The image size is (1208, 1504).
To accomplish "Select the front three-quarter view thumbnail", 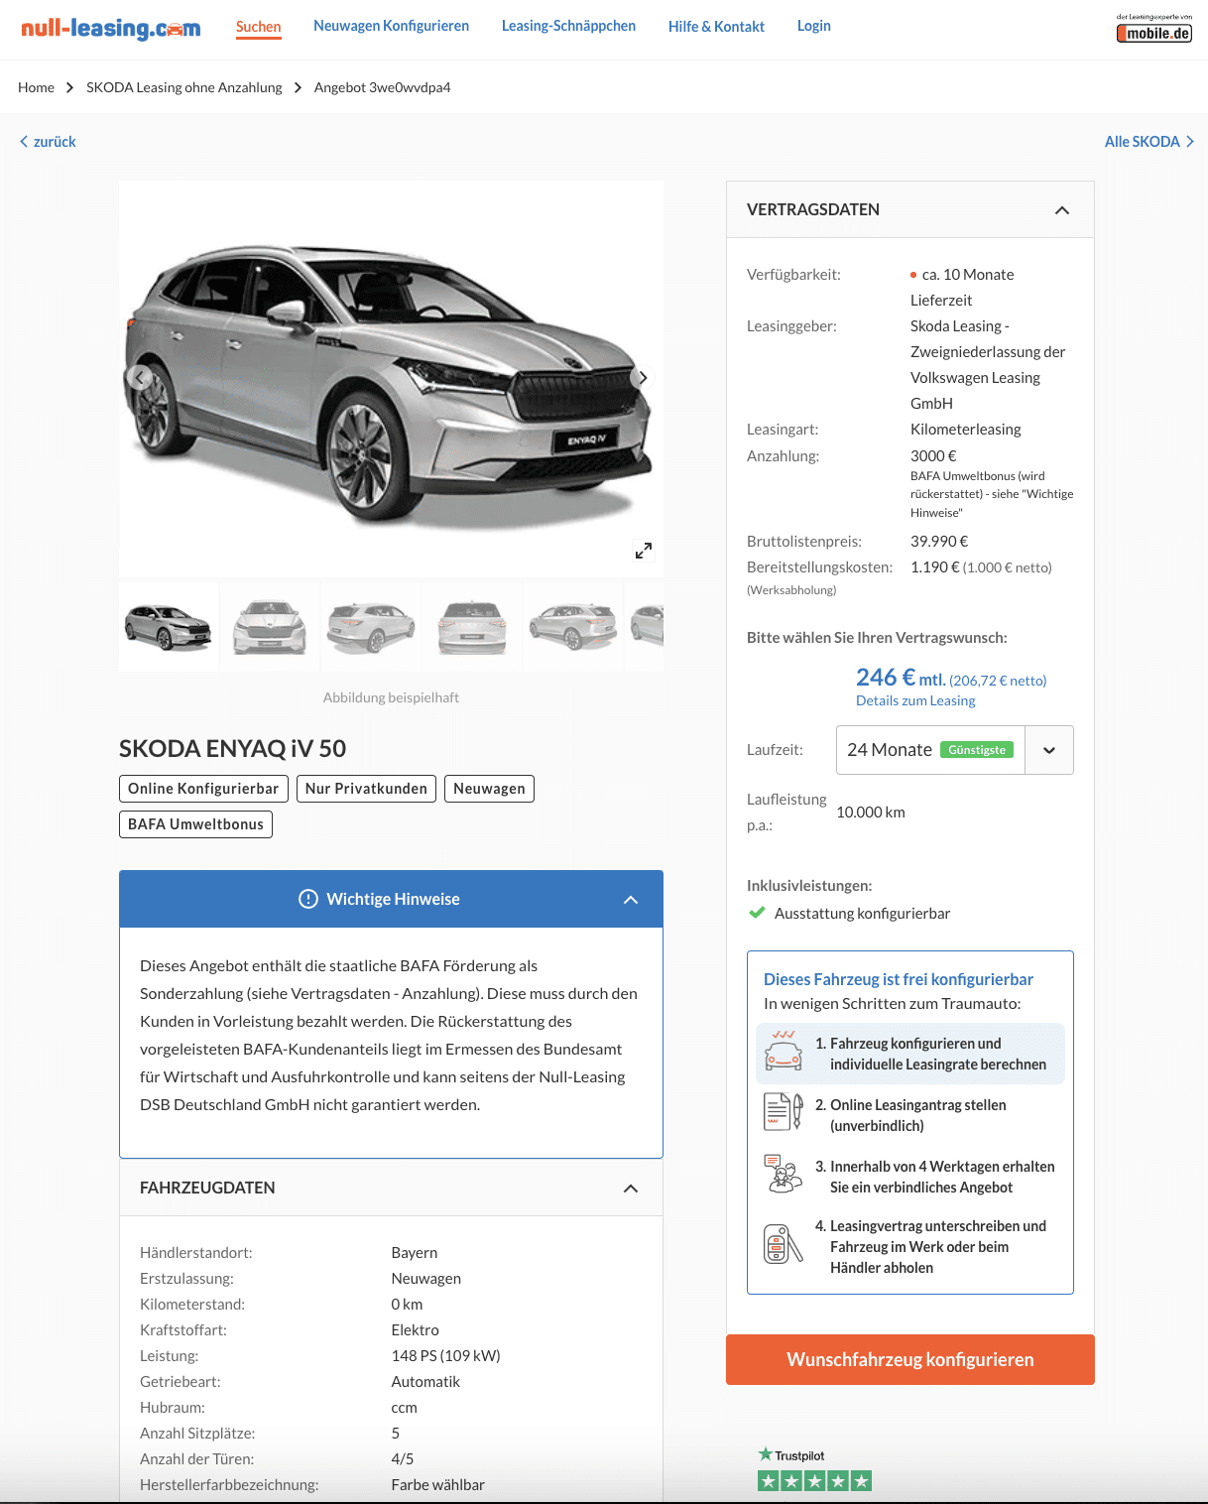I will 169,627.
